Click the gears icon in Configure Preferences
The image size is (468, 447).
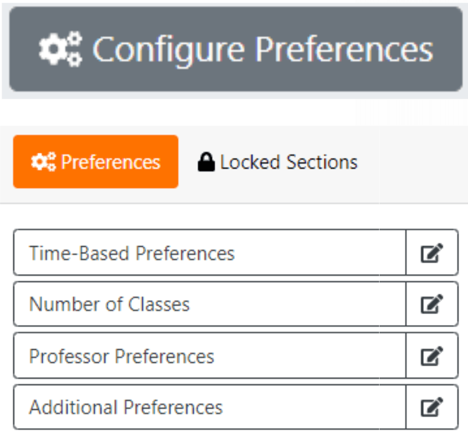pos(60,49)
